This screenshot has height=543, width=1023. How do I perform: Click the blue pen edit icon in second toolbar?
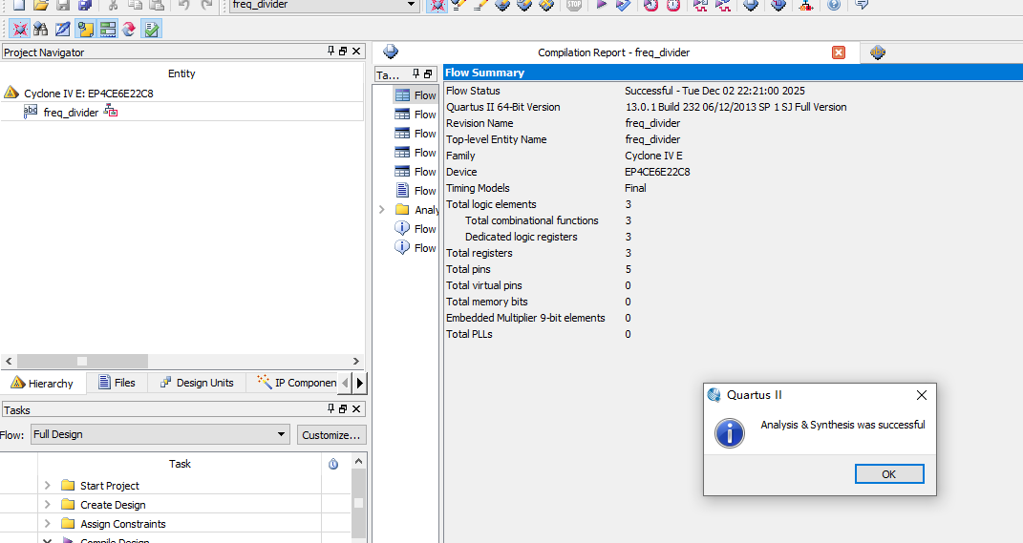[63, 29]
